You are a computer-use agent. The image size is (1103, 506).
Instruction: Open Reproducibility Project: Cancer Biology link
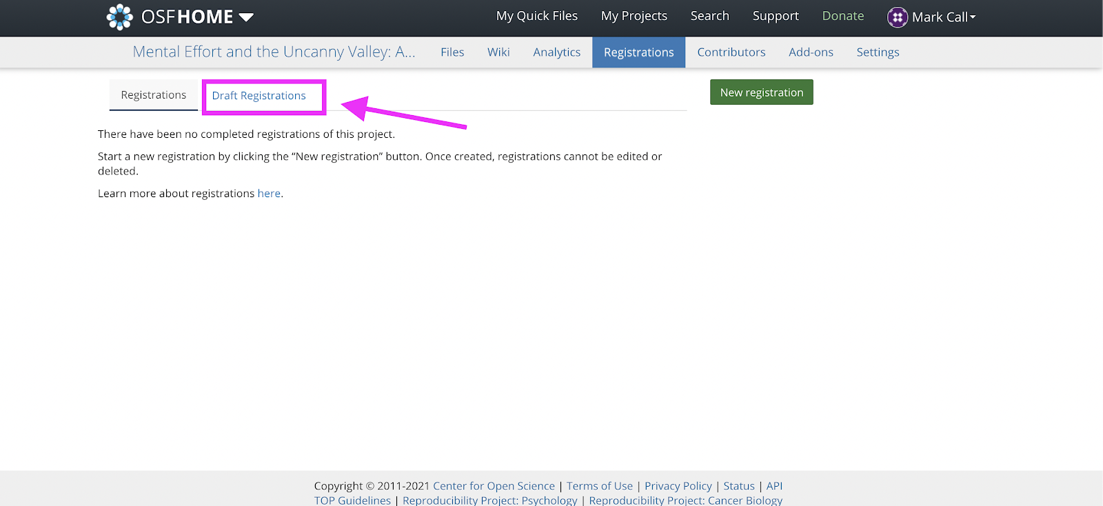[686, 500]
